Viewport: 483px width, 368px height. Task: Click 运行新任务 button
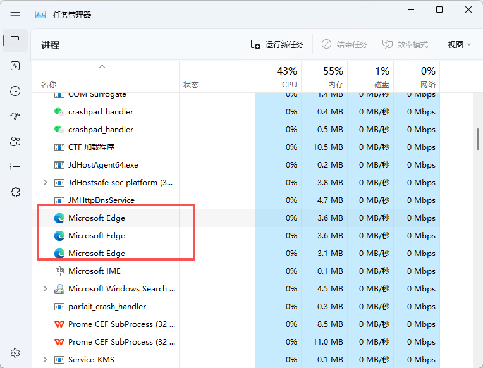pos(277,45)
